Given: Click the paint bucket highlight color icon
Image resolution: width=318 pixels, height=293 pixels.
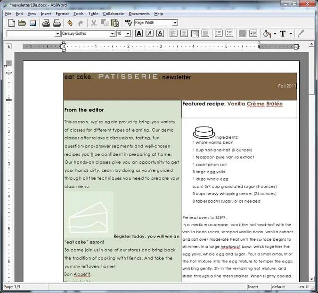Looking at the screenshot, I should (x=267, y=33).
